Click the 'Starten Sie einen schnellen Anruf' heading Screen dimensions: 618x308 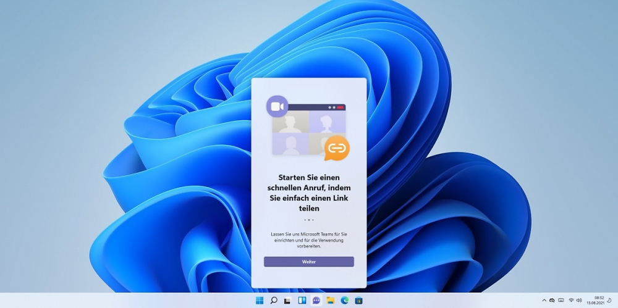(x=308, y=193)
